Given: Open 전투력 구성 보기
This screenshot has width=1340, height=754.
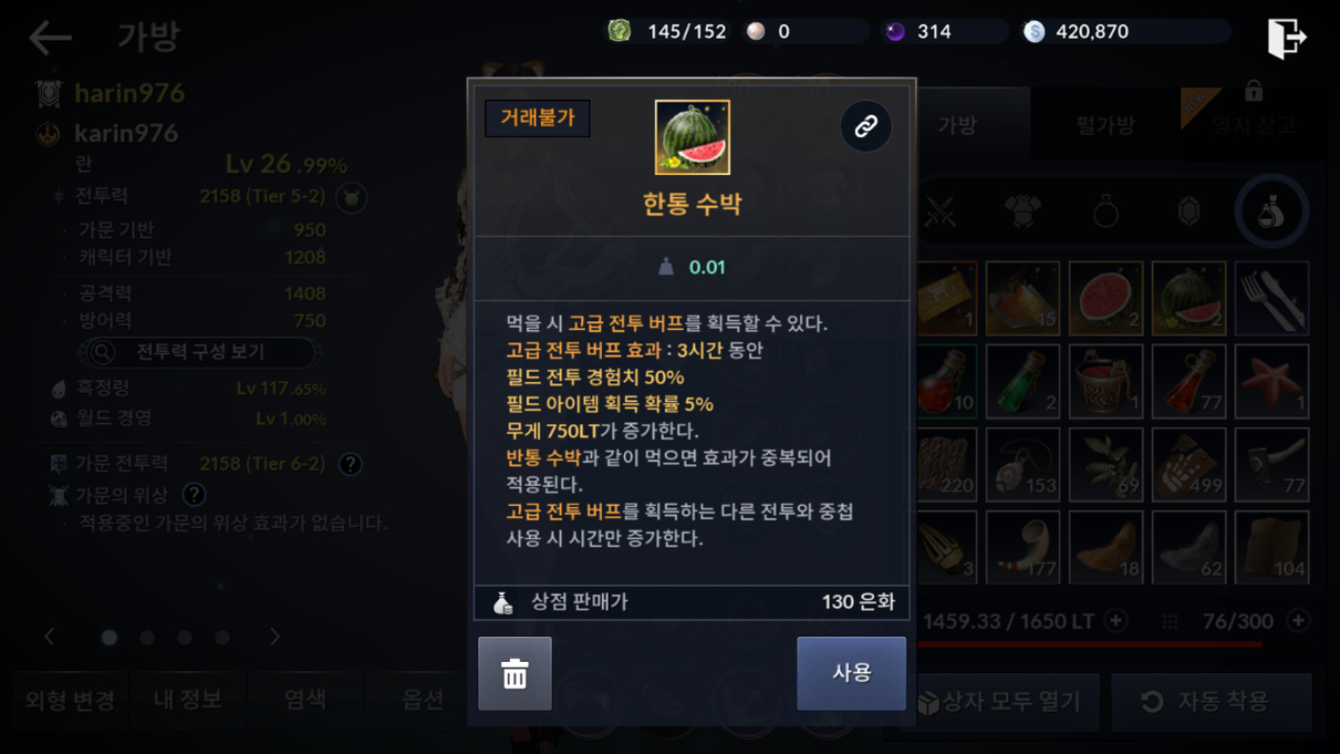Looking at the screenshot, I should (200, 352).
